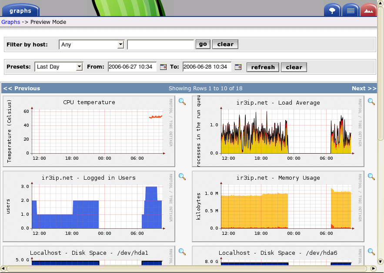Focus the host filter text field
The width and height of the screenshot is (384, 273).
click(160, 44)
